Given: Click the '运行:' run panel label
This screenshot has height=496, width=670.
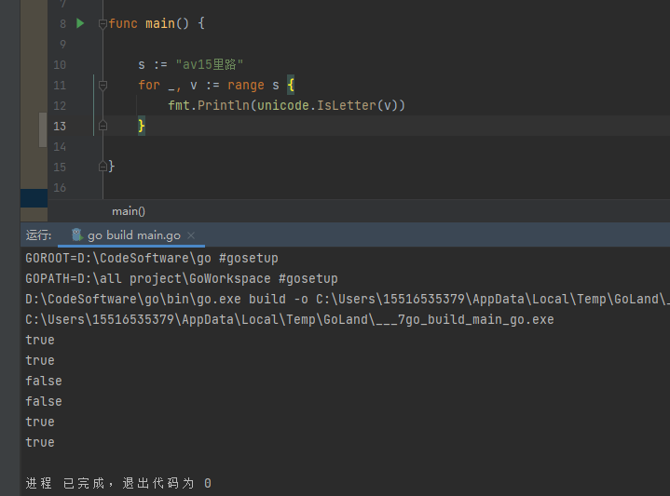Looking at the screenshot, I should click(38, 235).
